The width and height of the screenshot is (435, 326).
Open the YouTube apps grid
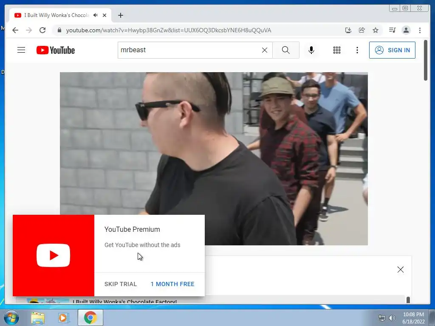click(337, 50)
